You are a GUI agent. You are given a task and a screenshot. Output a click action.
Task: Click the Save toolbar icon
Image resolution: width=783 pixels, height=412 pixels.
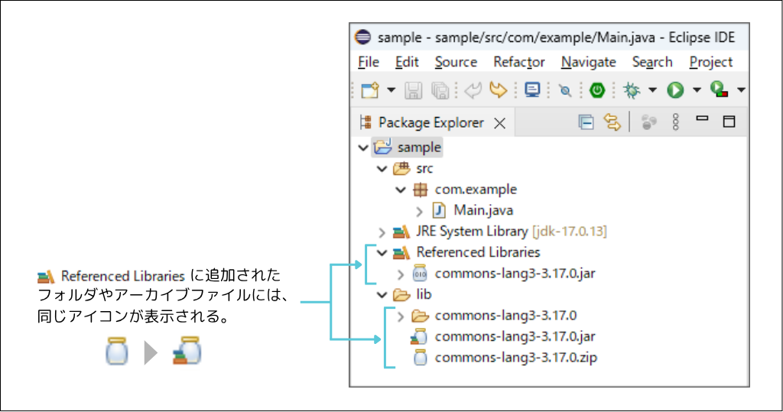pyautogui.click(x=413, y=90)
